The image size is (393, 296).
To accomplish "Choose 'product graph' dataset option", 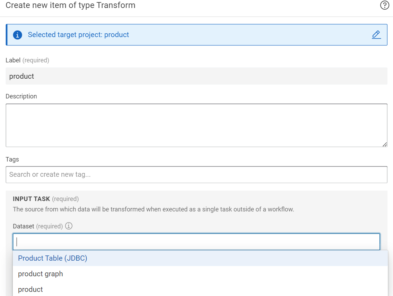I will coord(40,274).
